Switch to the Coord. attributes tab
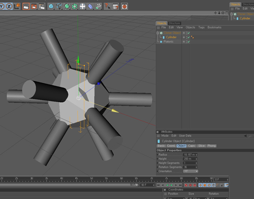 click(171, 146)
